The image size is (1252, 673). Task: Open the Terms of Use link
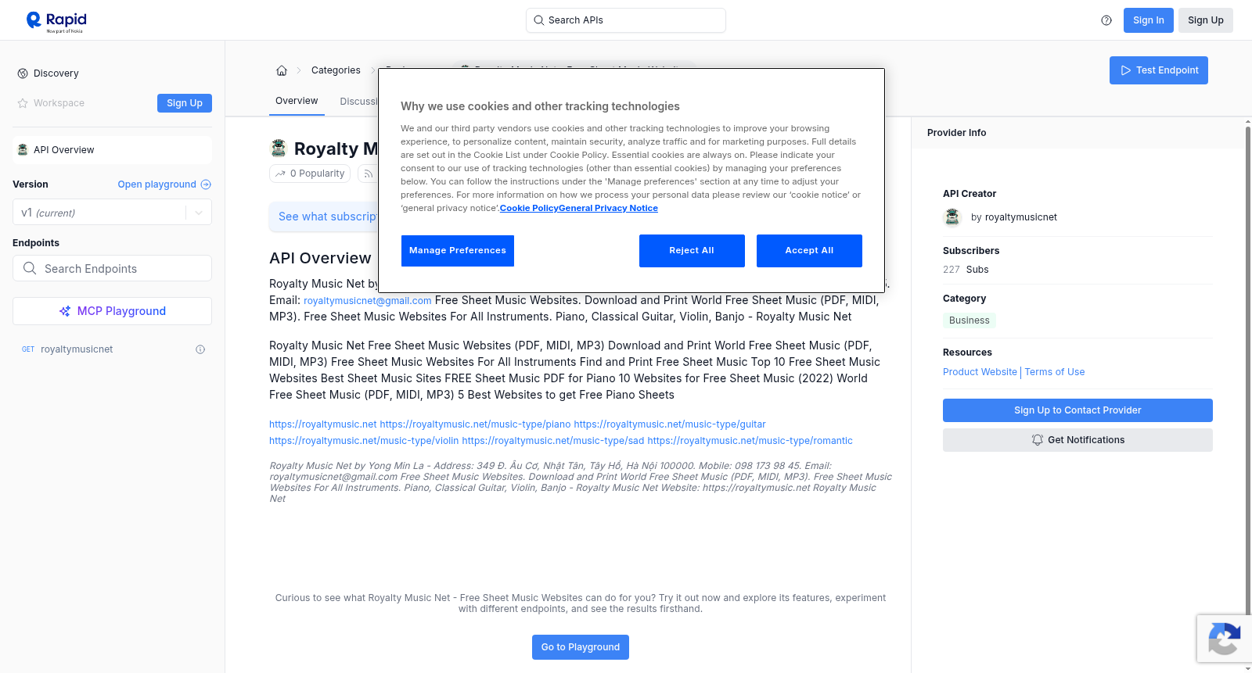tap(1055, 372)
